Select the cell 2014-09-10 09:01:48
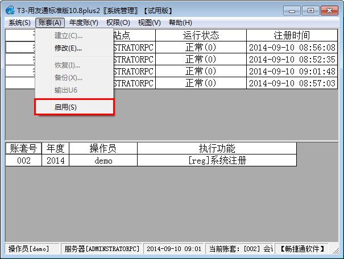Image resolution: width=344 pixels, height=259 pixels. point(292,71)
